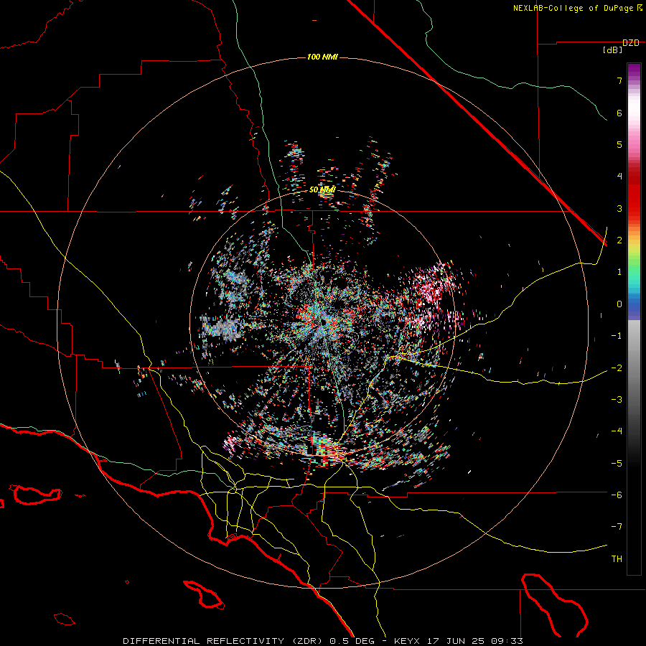
Task: Click the -6 tick on color scale
Action: (617, 495)
